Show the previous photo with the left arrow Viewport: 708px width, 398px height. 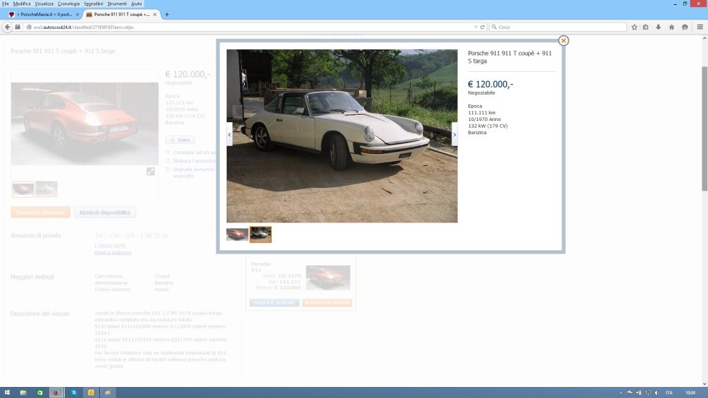230,134
